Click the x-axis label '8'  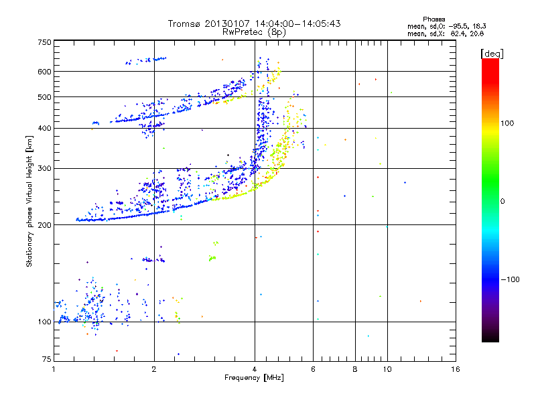point(355,369)
